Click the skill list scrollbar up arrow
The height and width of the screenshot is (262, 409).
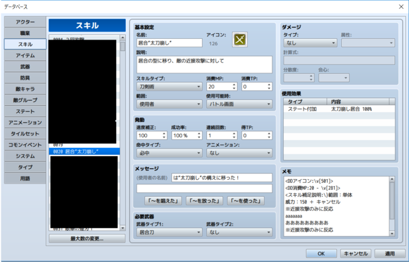pyautogui.click(x=123, y=38)
